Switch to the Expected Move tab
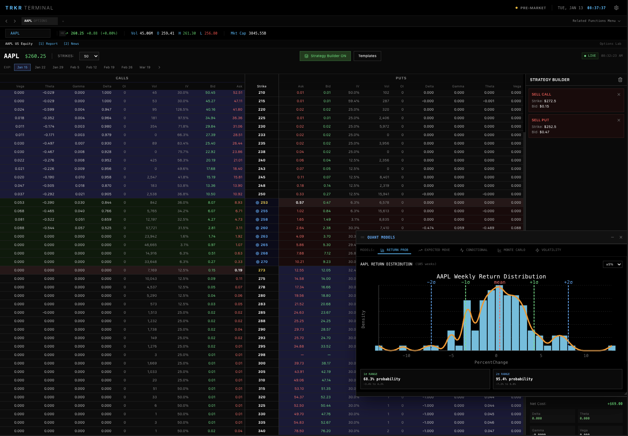The width and height of the screenshot is (628, 436). coord(434,250)
